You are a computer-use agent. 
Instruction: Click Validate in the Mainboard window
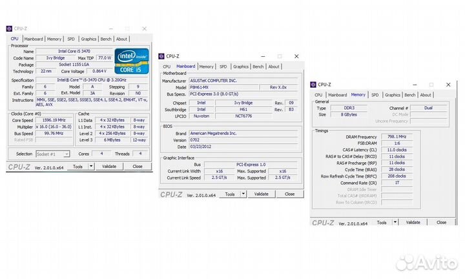tap(262, 194)
